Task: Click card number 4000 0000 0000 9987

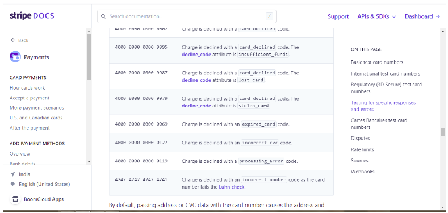Action: 141,73
